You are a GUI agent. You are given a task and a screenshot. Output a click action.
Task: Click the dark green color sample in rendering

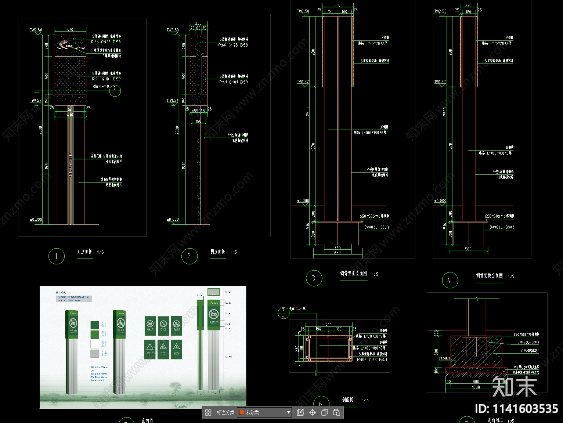(x=95, y=325)
